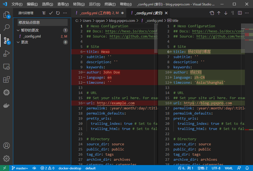Image resolution: width=253 pixels, height=171 pixels.
Task: Open the 文件 menu
Action: click(17, 4)
